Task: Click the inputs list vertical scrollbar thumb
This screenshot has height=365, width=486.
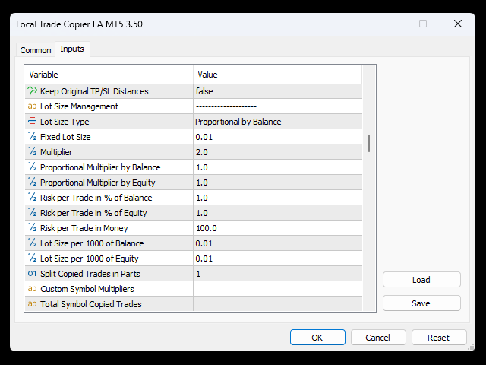Action: (369, 144)
